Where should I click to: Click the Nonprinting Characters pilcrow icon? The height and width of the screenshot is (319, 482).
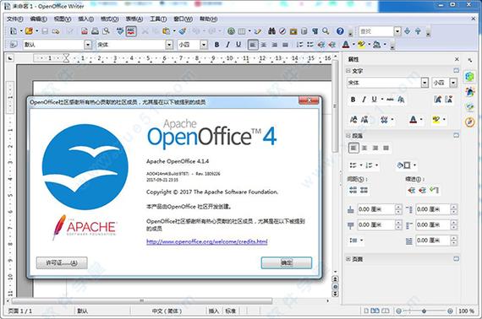point(315,31)
